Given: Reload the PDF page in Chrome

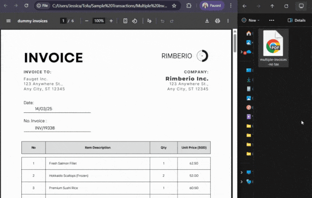Looking at the screenshot, I should click(x=26, y=5).
